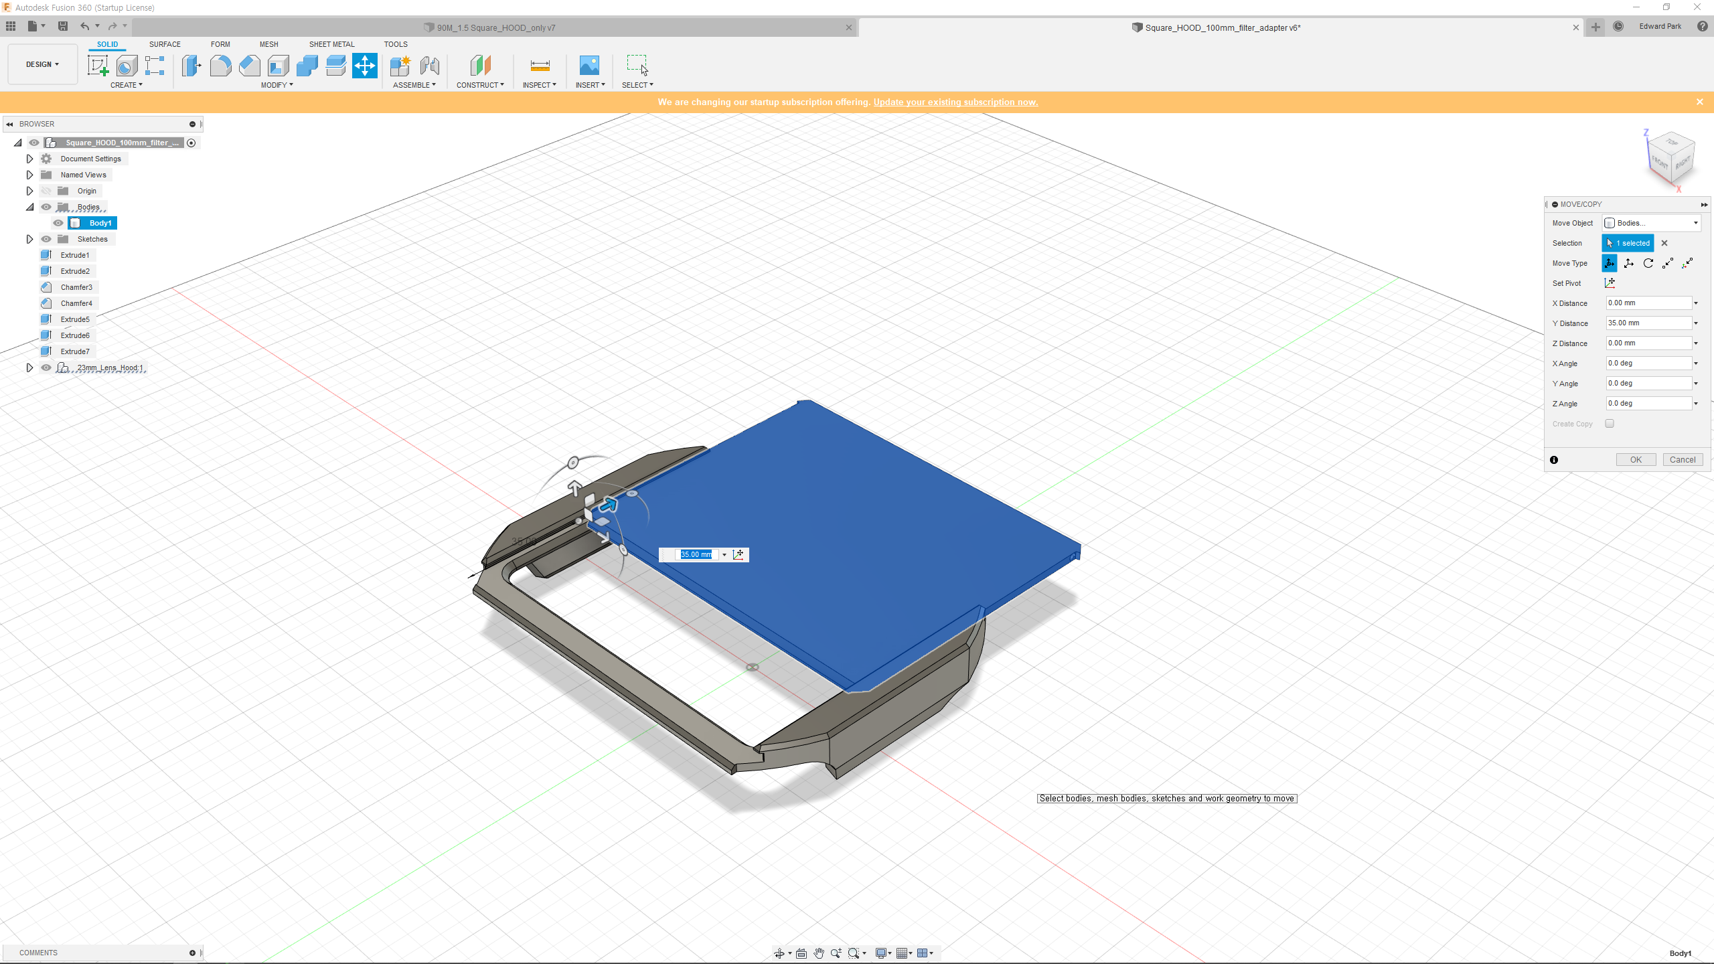Select the Rotate move type icon
Viewport: 1714px width, 964px height.
(1648, 263)
